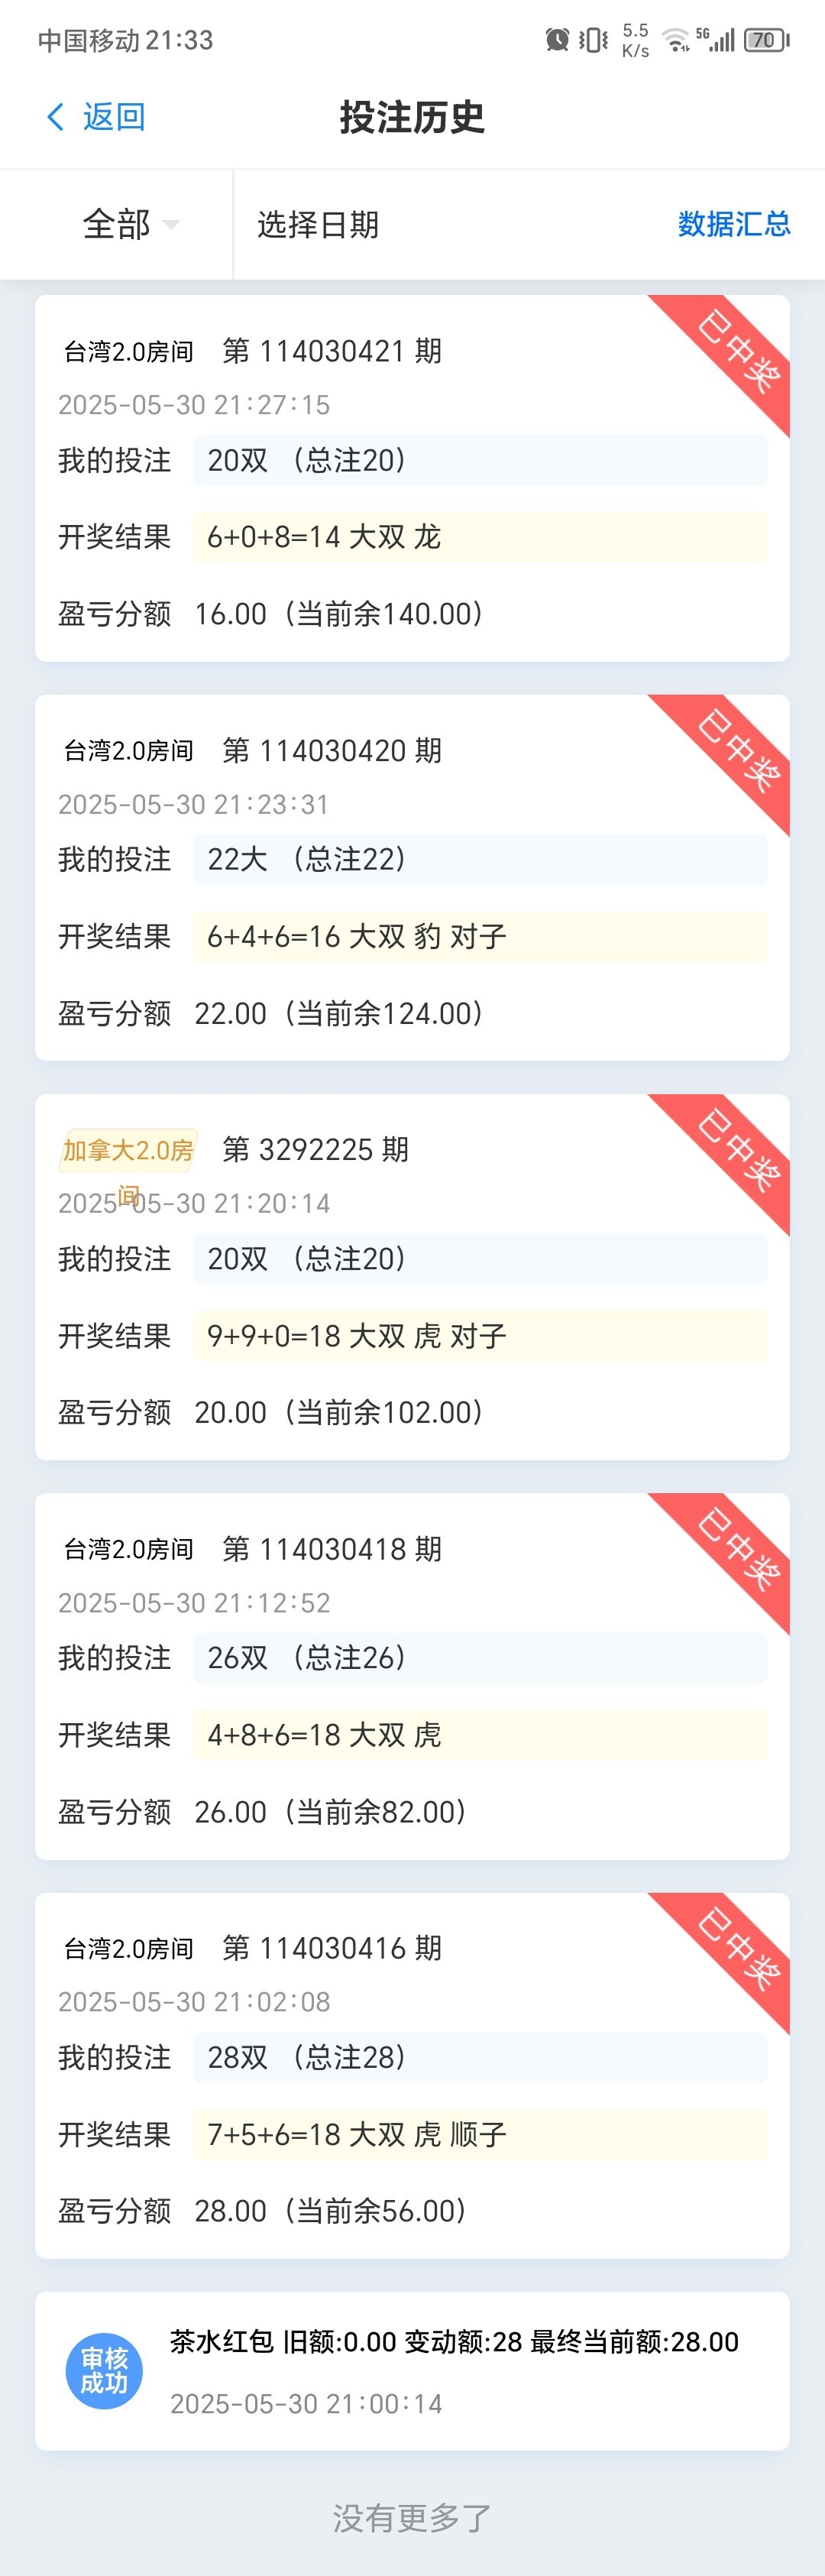825x2576 pixels.
Task: Tap the alarm clock status icon
Action: (x=557, y=40)
